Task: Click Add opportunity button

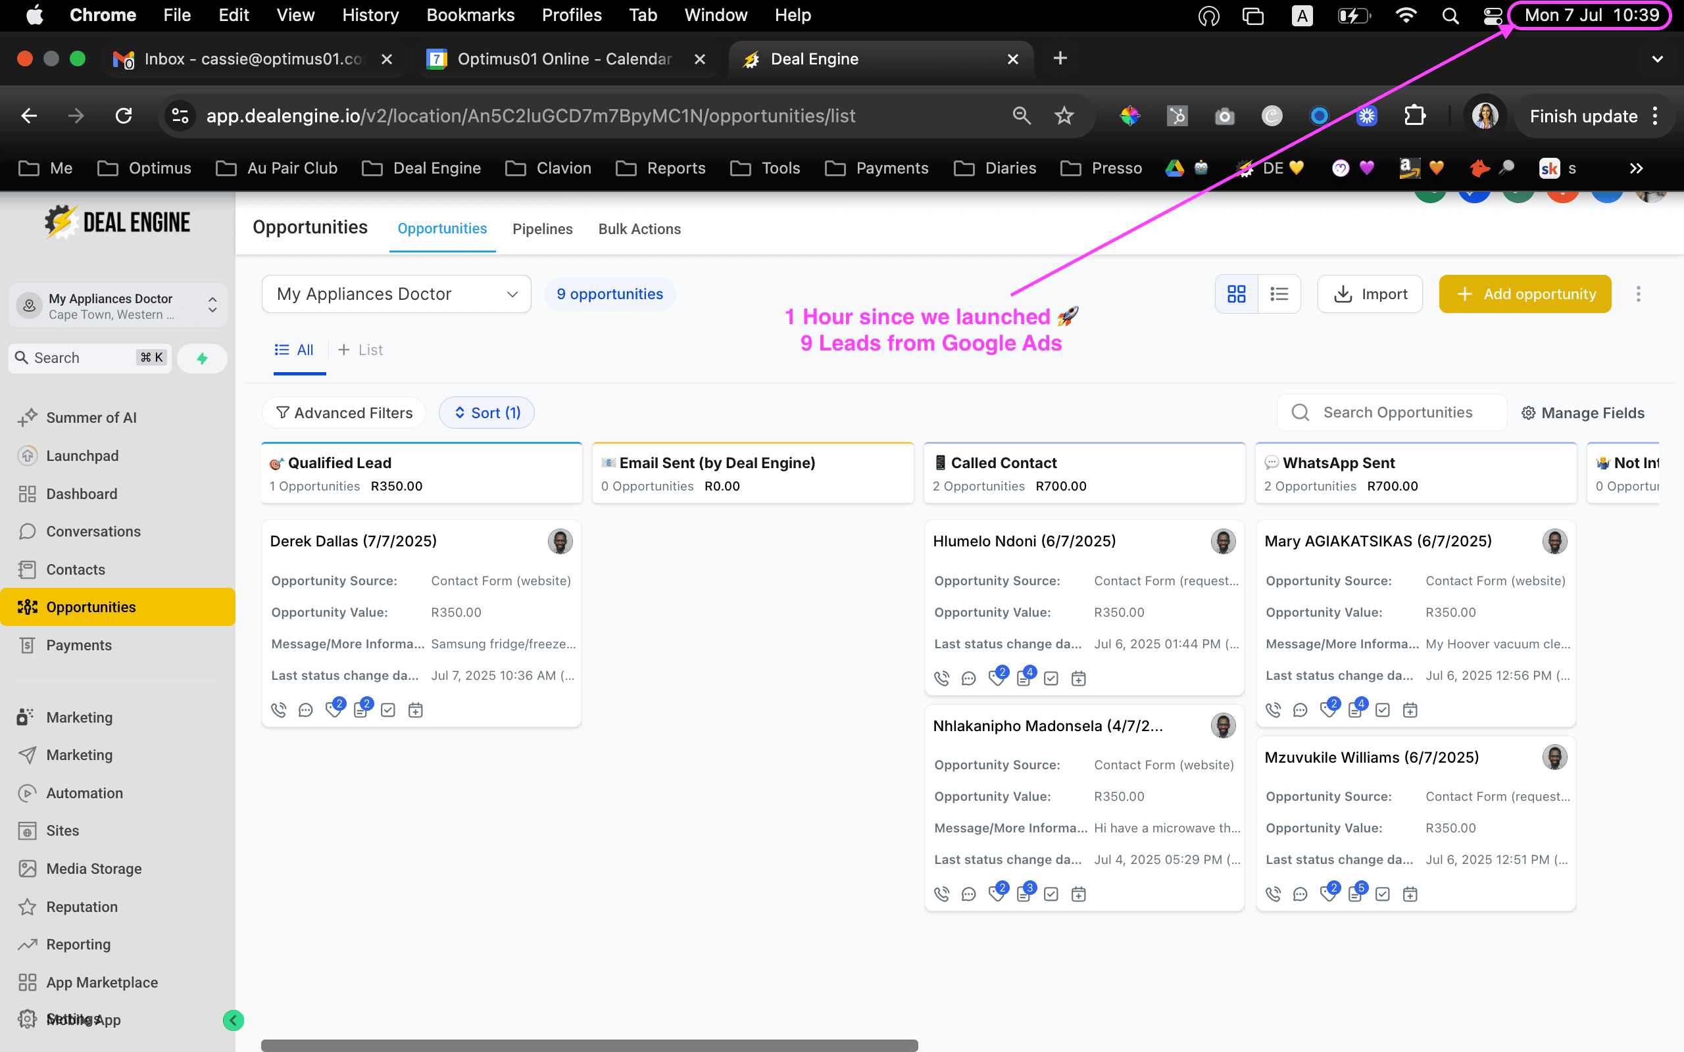Action: (x=1525, y=295)
